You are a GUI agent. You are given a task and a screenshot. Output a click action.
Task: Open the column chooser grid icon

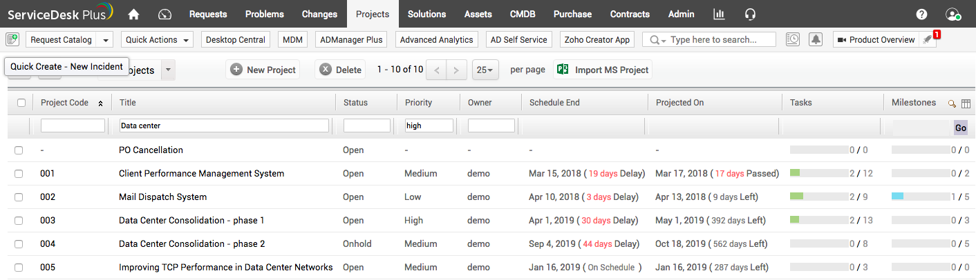[966, 103]
